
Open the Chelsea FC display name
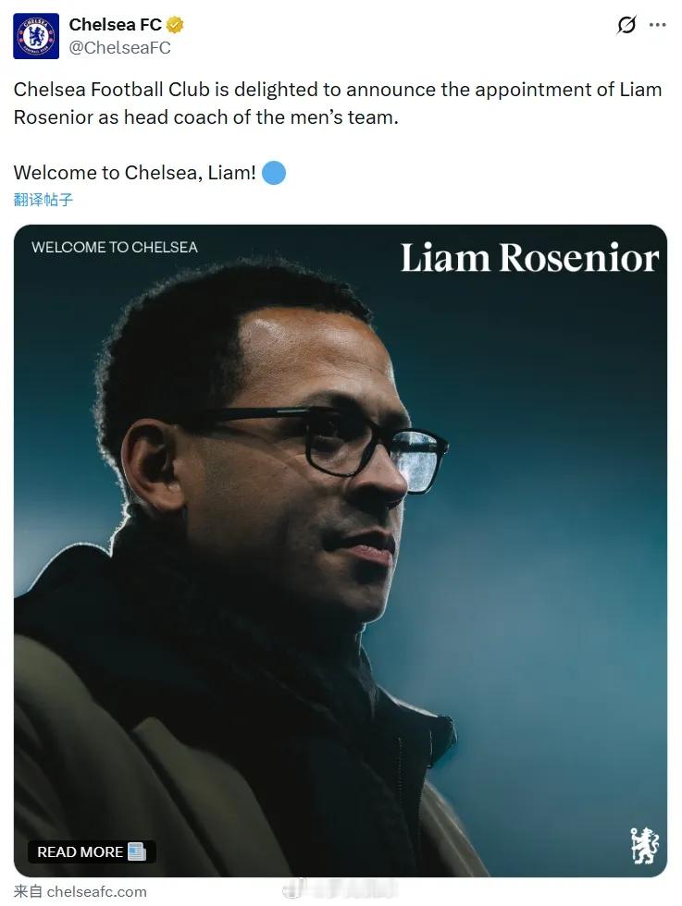coord(115,25)
